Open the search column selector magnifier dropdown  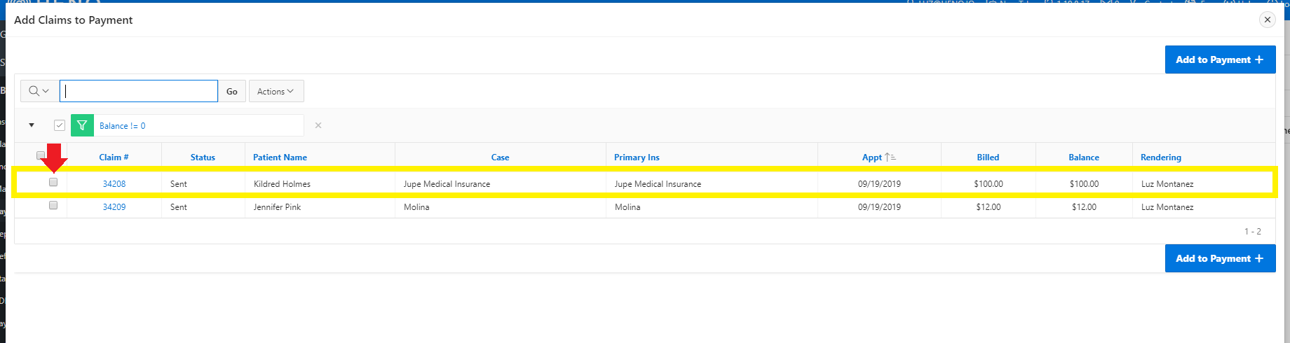tap(39, 91)
